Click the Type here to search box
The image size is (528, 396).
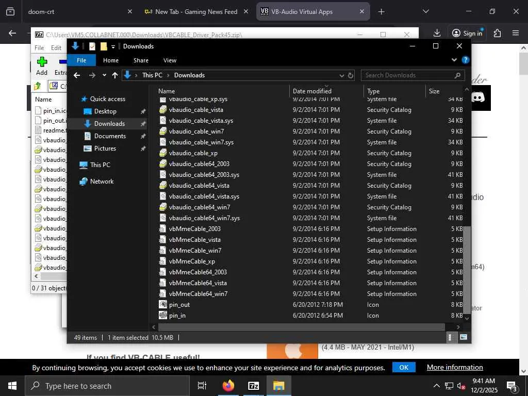pos(107,386)
